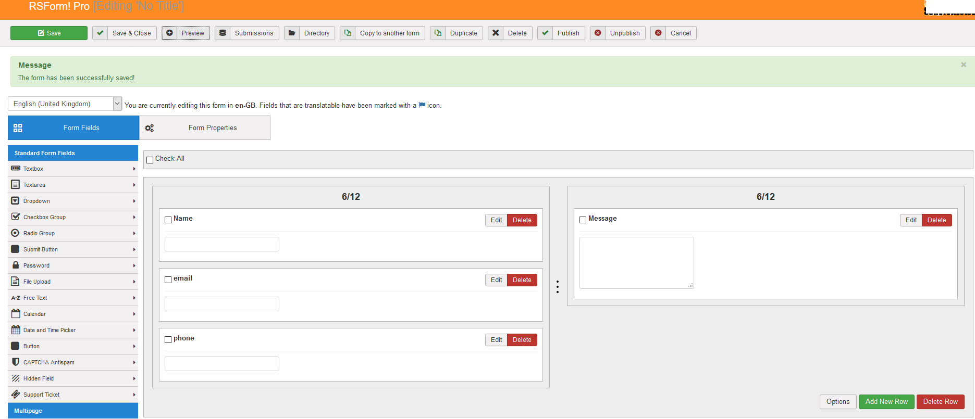Tick the Check All checkbox

[150, 160]
